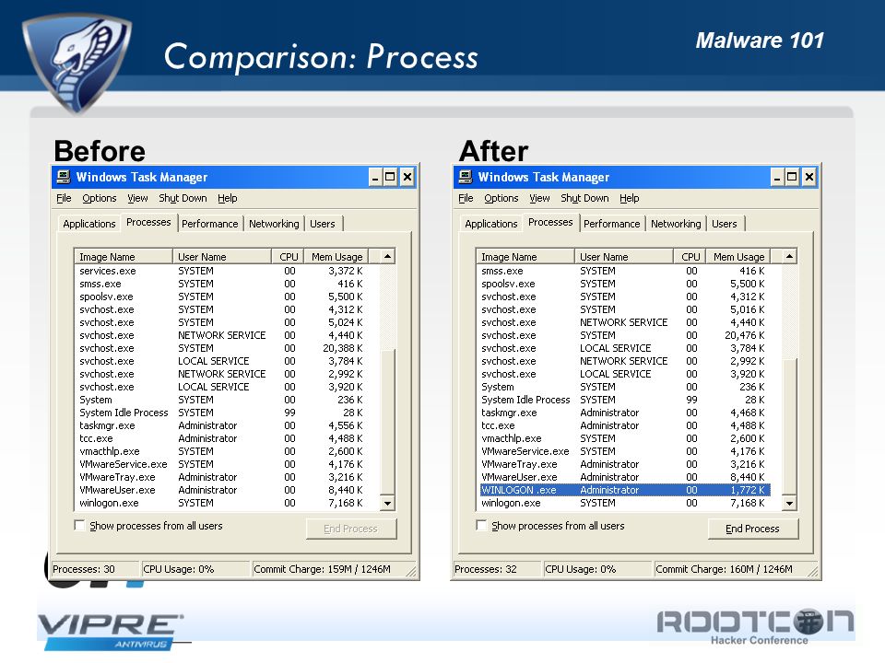Click scroll down arrow in After process list
The width and height of the screenshot is (885, 663).
coord(790,503)
